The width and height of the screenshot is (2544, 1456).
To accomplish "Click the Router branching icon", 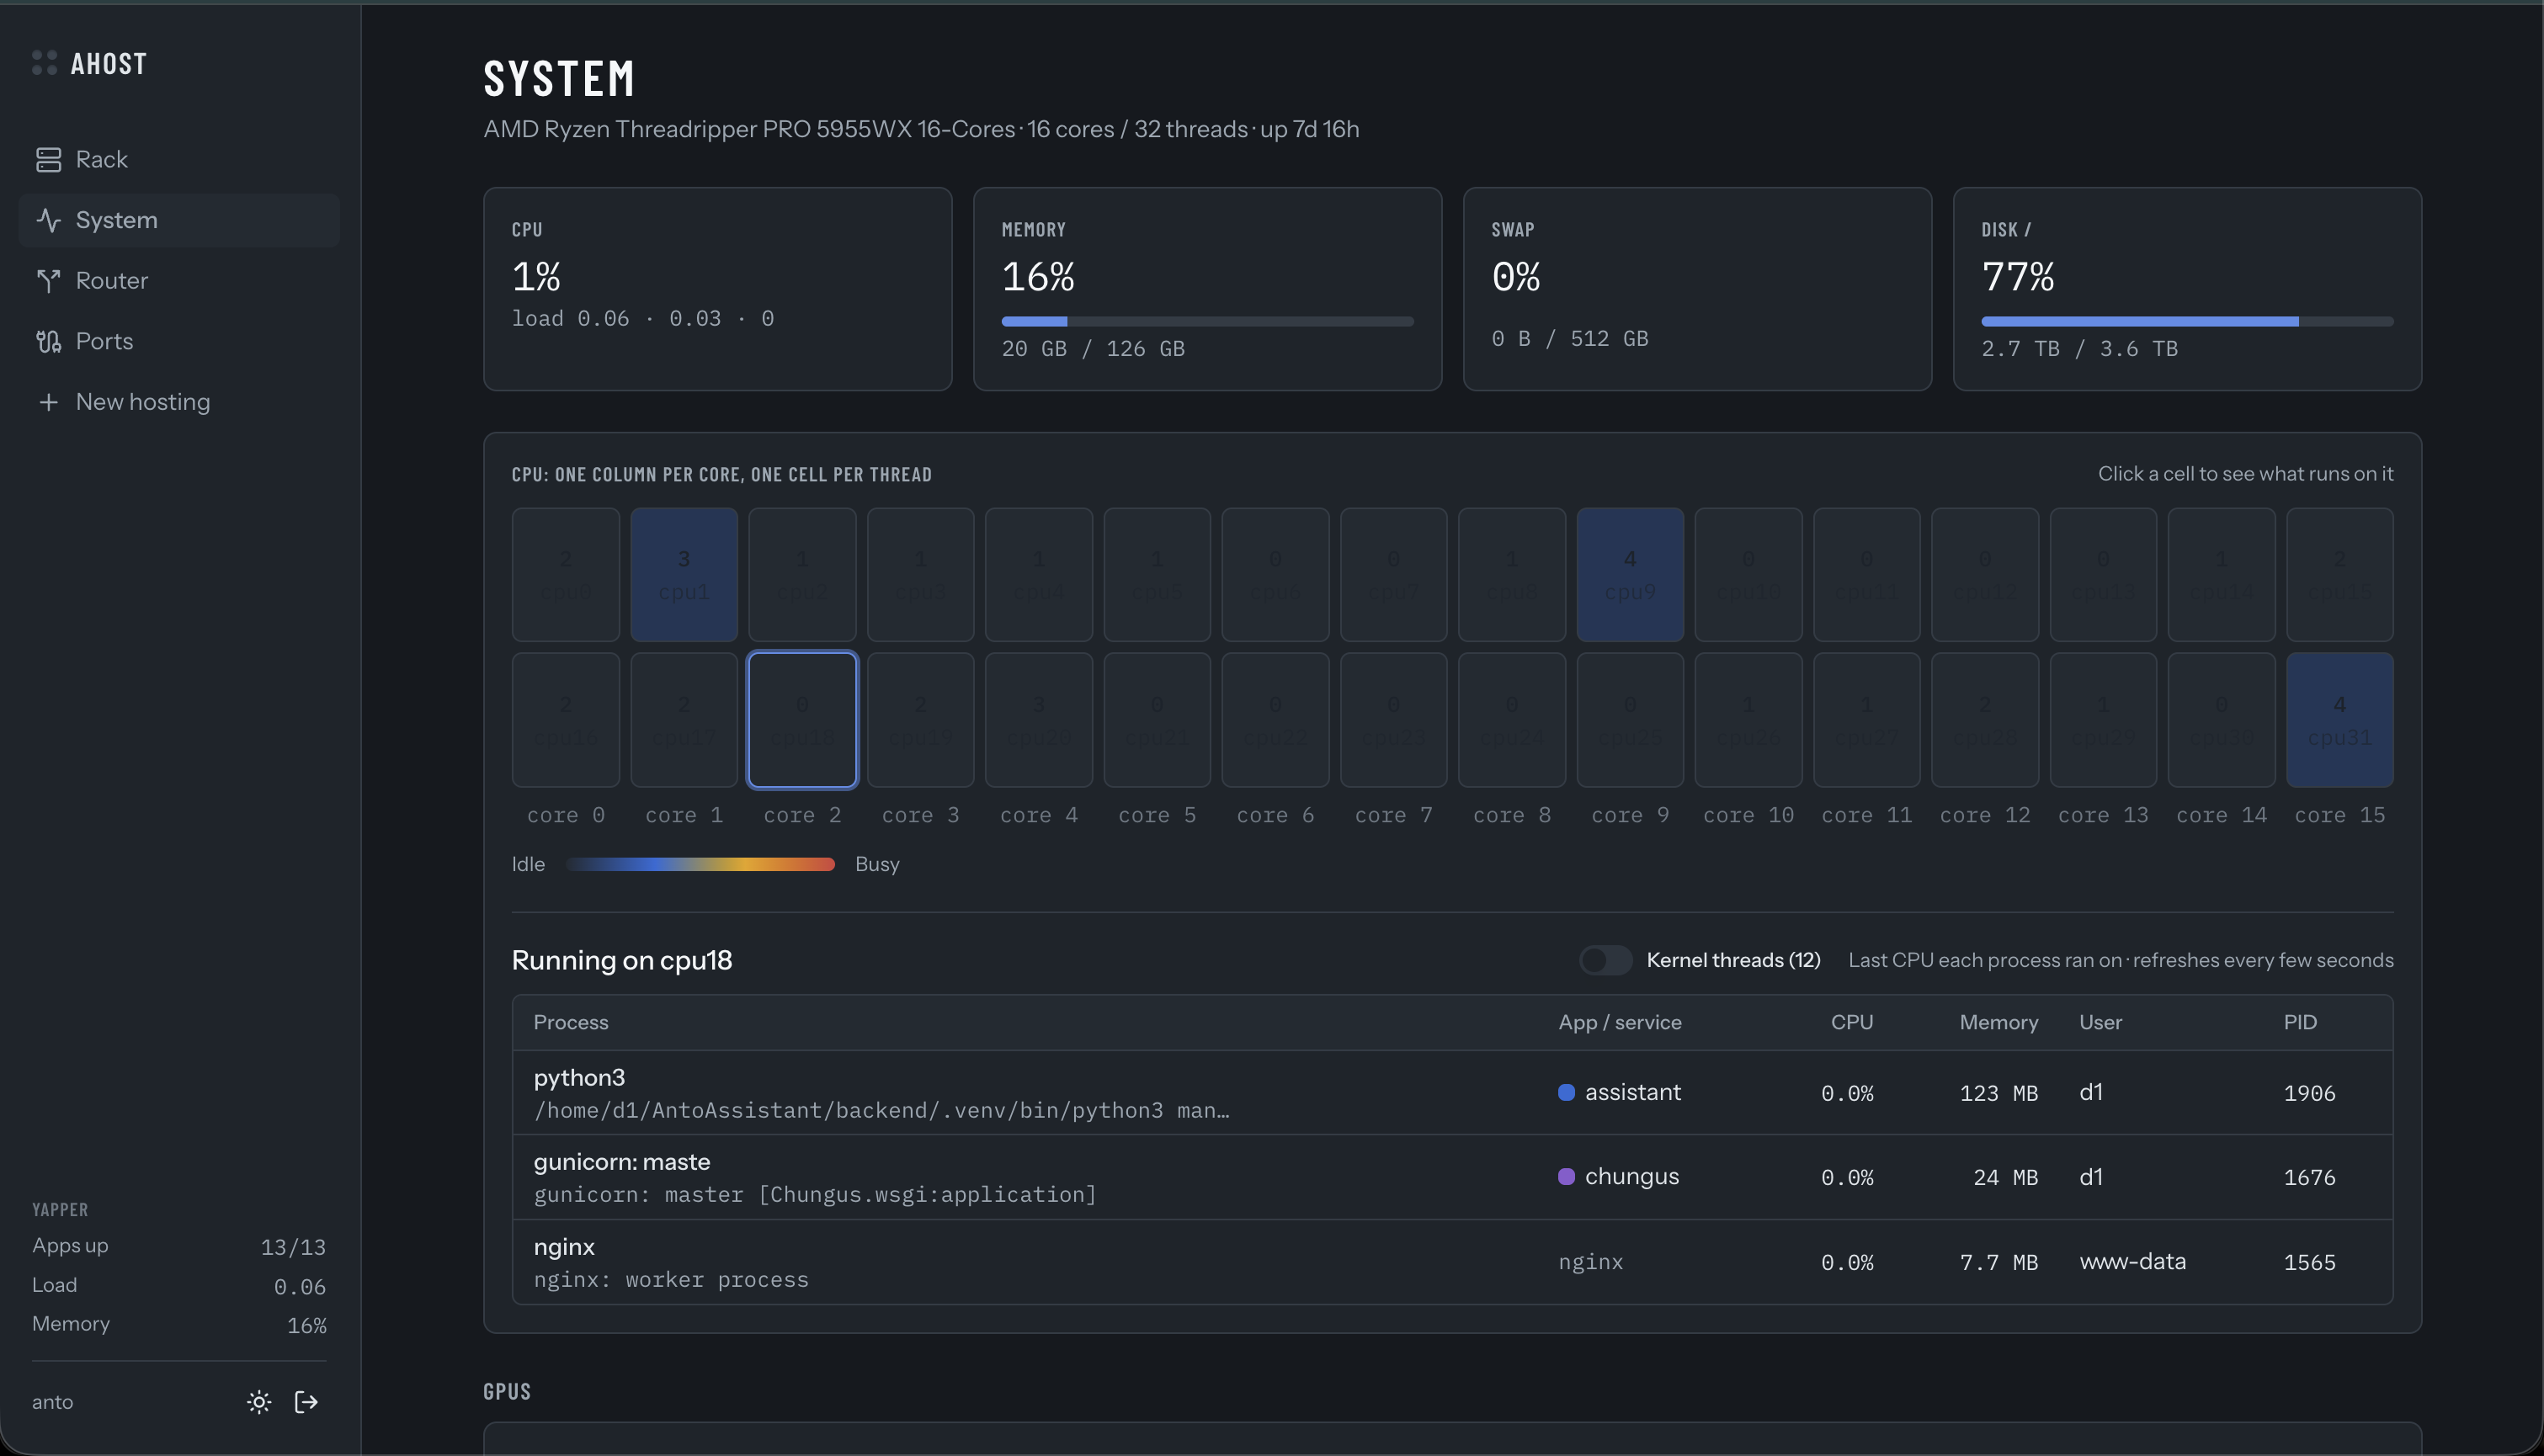I will coord(48,281).
